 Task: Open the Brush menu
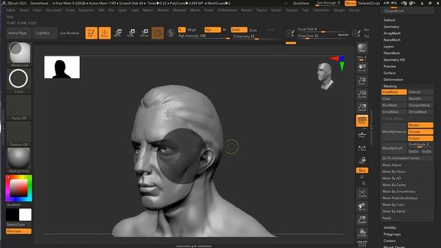pyautogui.click(x=24, y=10)
